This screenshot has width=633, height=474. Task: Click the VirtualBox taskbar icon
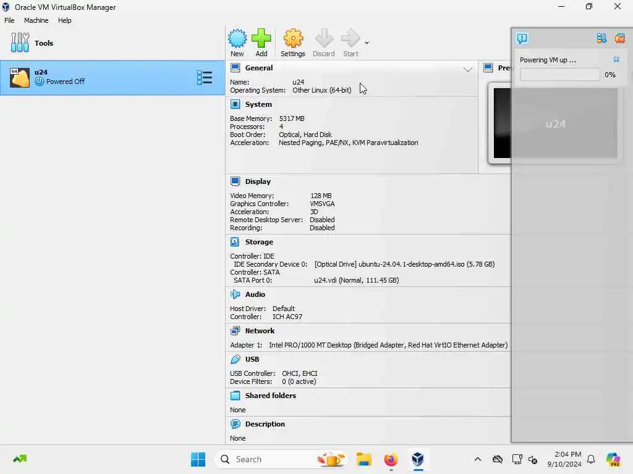[418, 459]
